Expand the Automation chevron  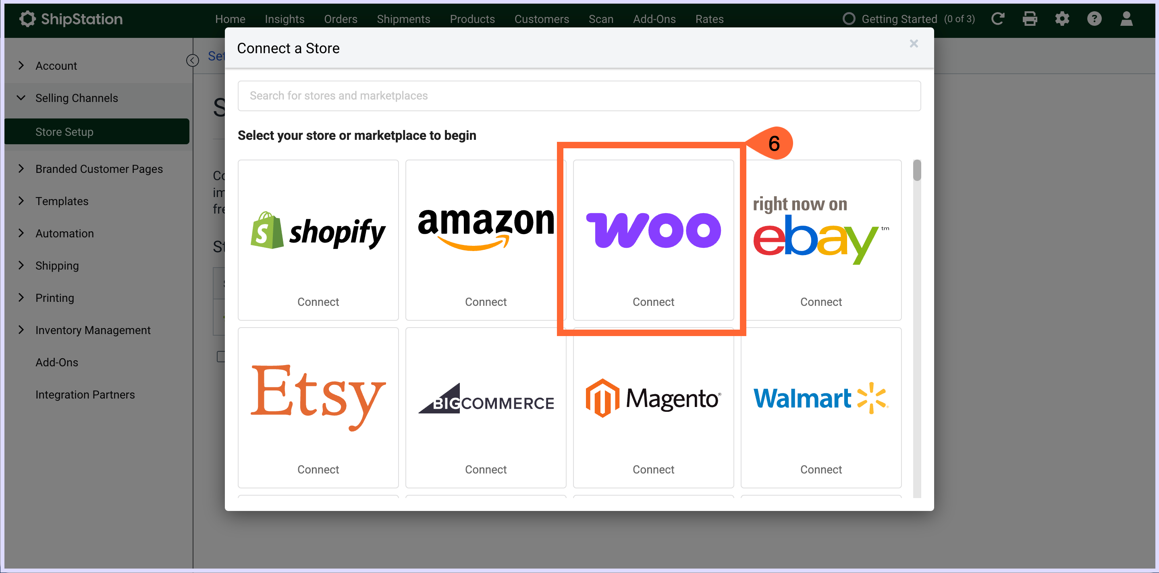[x=21, y=233]
